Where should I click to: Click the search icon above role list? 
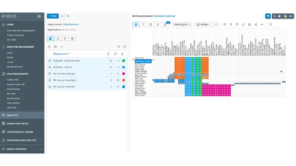click(119, 46)
